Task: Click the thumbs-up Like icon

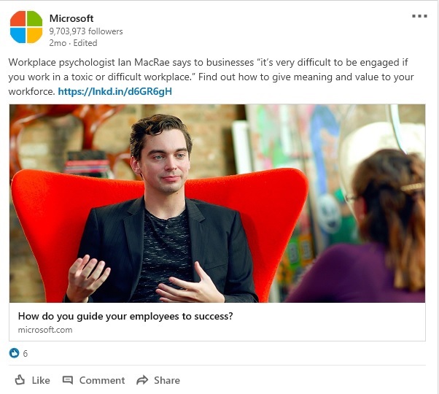Action: [20, 380]
